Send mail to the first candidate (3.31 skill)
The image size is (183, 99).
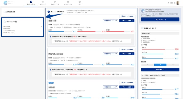[x=127, y=21]
